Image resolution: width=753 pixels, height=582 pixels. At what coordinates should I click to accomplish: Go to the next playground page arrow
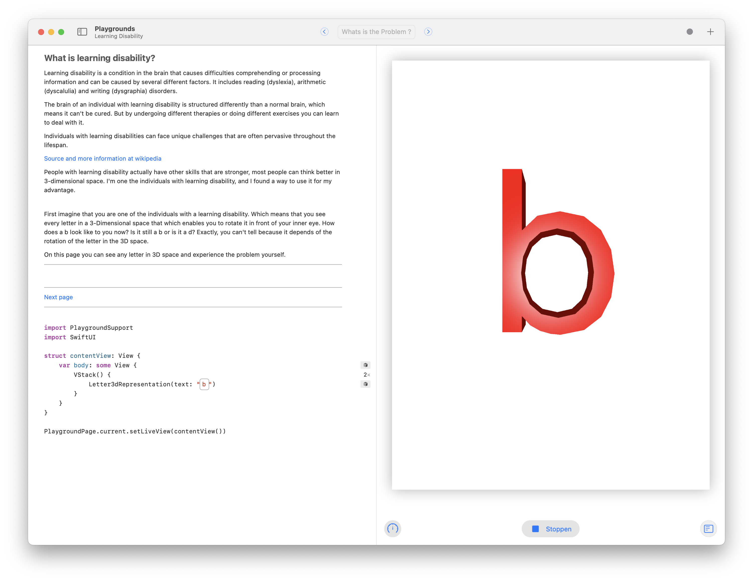(428, 32)
